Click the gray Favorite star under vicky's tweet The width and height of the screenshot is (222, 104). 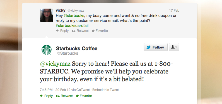tap(93, 31)
